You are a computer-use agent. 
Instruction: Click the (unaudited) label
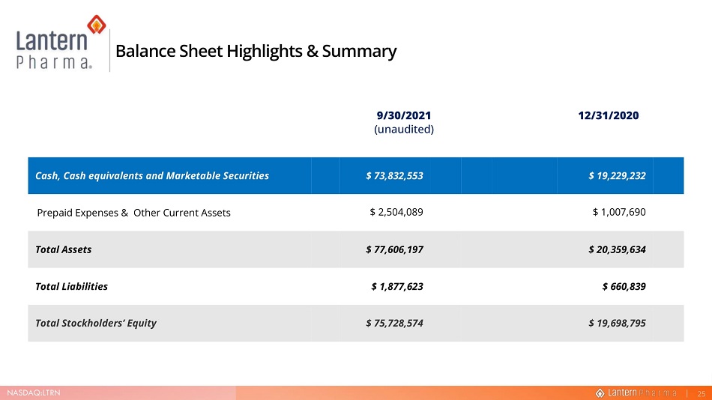[x=404, y=130]
